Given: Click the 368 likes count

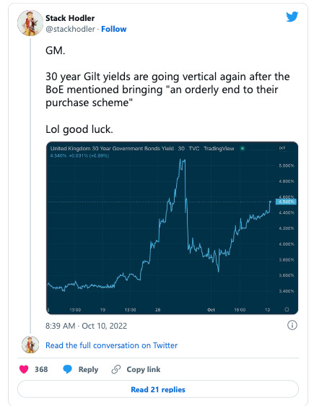Looking at the screenshot, I should 41,369.
